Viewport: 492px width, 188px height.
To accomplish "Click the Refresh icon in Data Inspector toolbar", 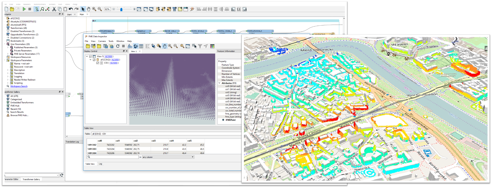I will (x=118, y=46).
